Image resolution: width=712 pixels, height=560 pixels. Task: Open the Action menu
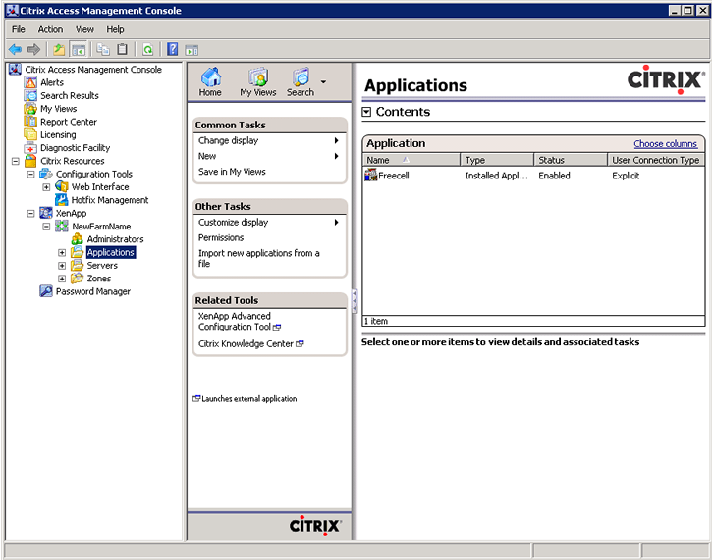pos(50,29)
